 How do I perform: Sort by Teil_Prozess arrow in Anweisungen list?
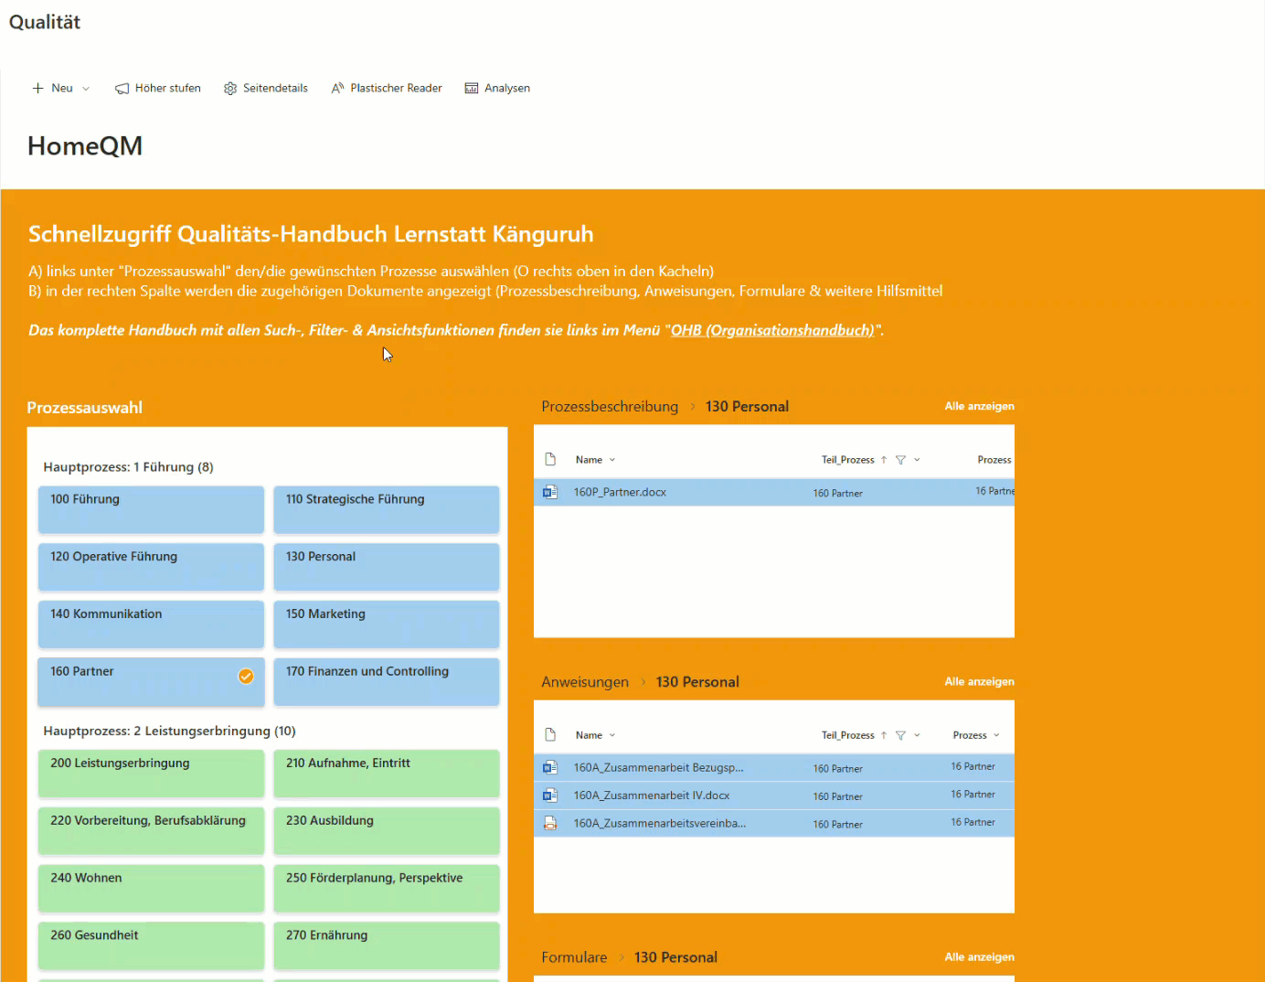click(x=884, y=735)
